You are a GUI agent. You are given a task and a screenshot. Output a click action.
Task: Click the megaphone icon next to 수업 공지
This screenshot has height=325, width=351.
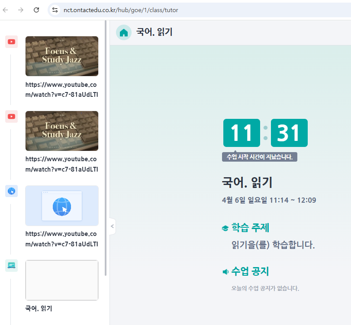coord(225,272)
